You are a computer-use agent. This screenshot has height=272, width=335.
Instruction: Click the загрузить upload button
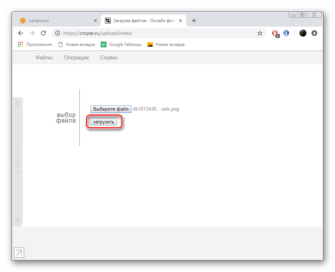(x=104, y=122)
